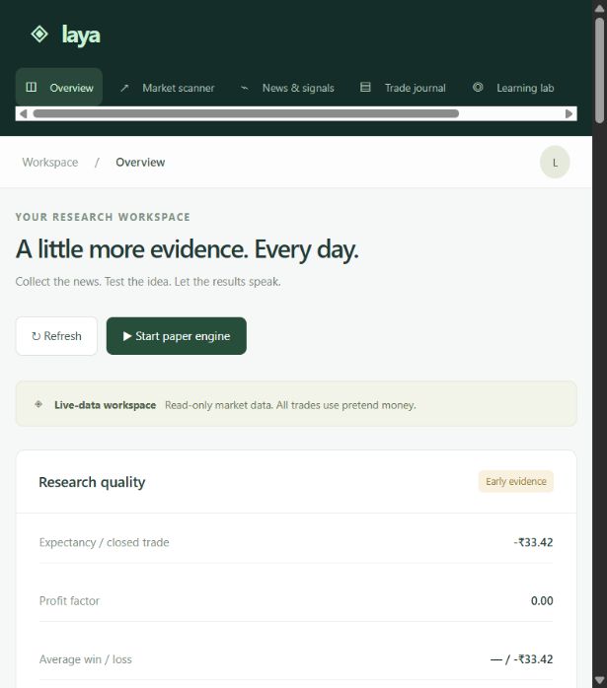Click the Expectancy row's -₹33.42 value

533,542
